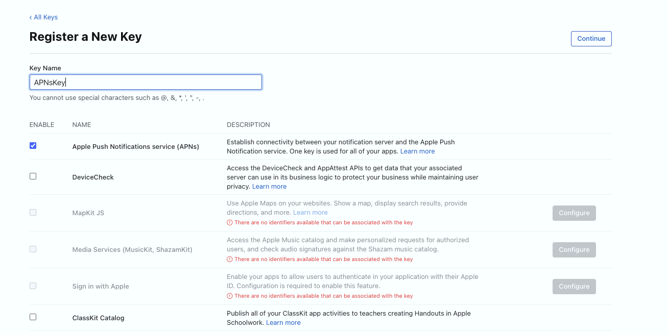The width and height of the screenshot is (668, 335).
Task: Enable the DeviceCheck checkbox
Action: point(33,176)
